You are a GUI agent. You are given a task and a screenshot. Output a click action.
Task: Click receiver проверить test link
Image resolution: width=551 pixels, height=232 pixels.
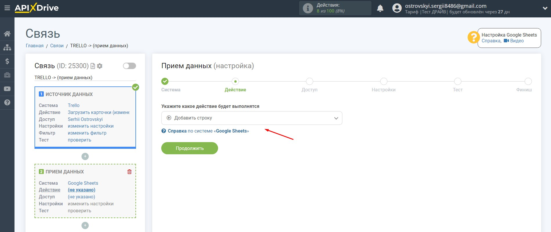pos(79,211)
